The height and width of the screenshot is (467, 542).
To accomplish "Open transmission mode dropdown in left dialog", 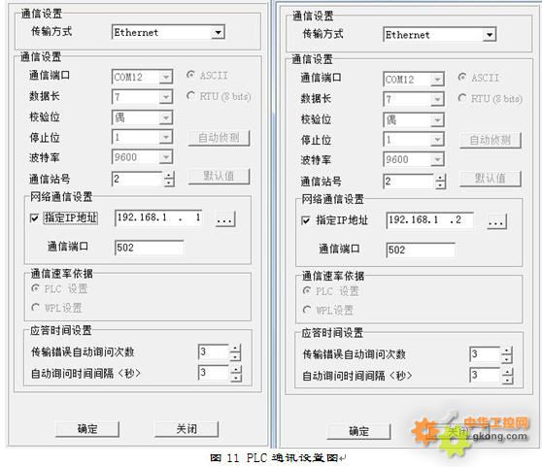I will point(218,32).
